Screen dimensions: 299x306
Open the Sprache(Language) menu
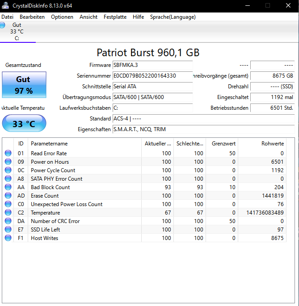173,17
